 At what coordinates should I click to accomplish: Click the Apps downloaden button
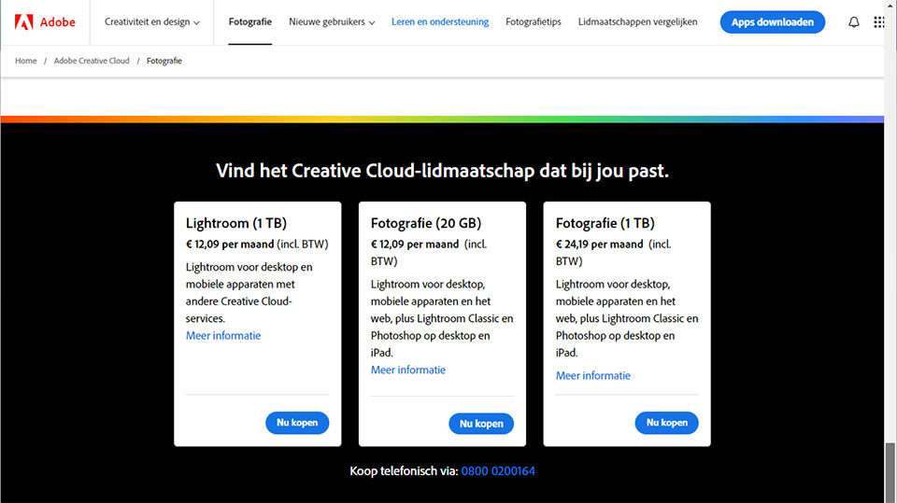pyautogui.click(x=773, y=22)
